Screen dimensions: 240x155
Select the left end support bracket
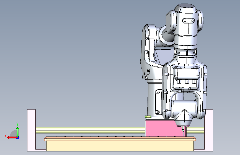[x=31, y=130]
